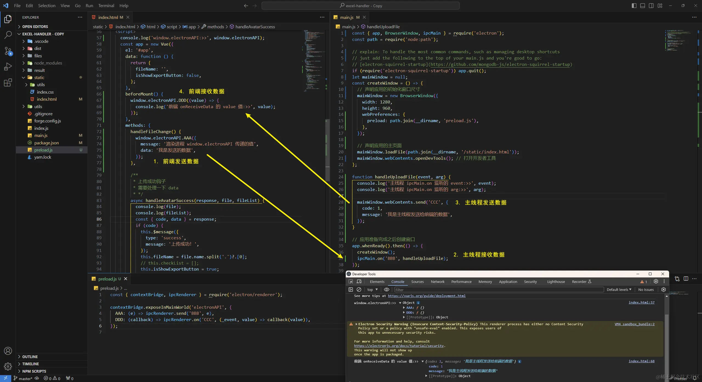Clear the DevTools console

359,290
